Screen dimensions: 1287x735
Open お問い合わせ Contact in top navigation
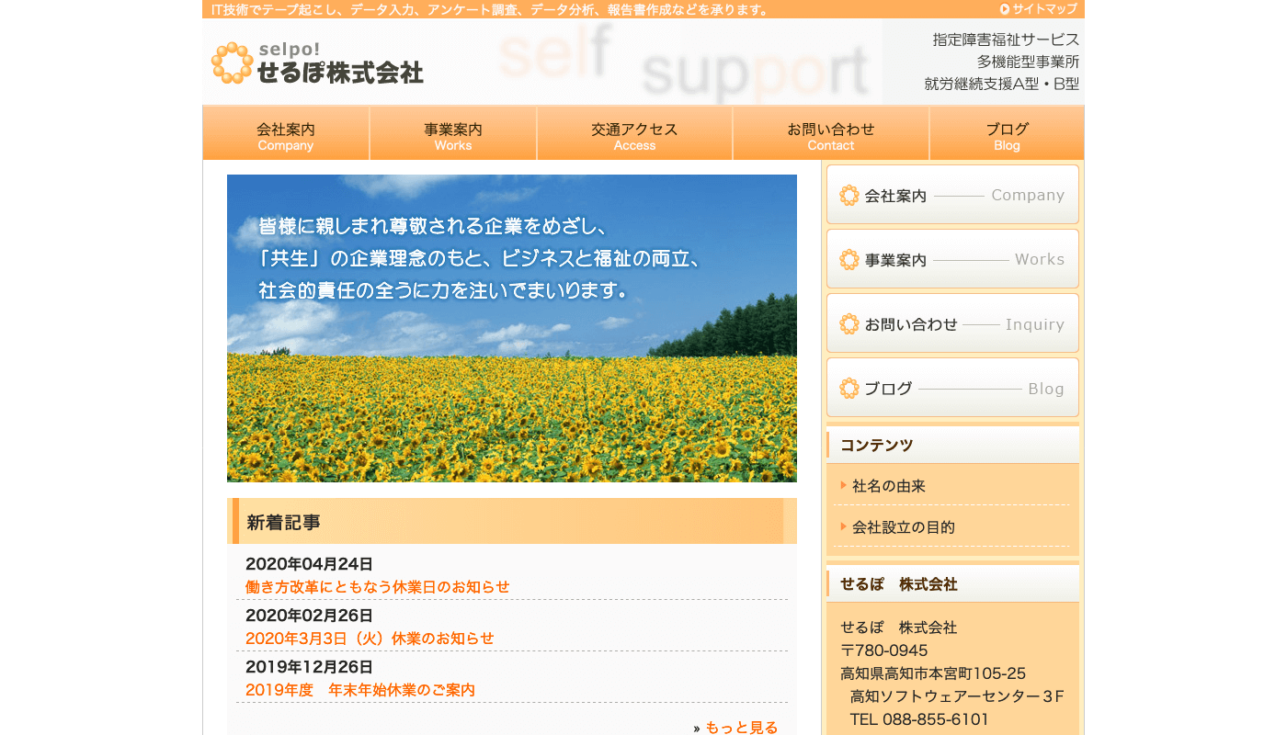(x=831, y=134)
